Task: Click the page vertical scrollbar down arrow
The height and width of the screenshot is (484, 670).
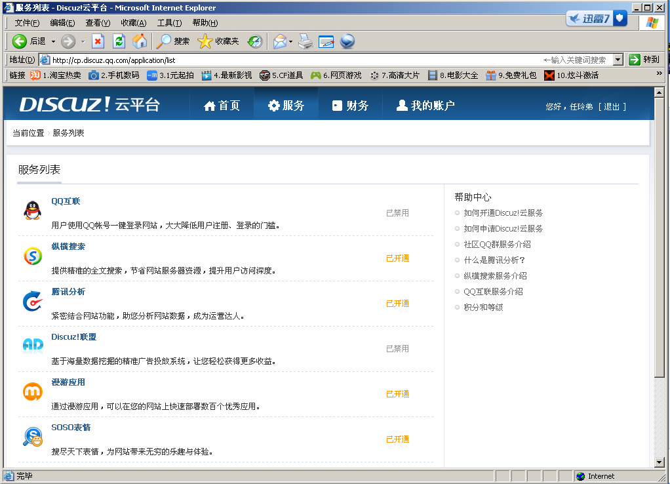Action: pos(660,463)
